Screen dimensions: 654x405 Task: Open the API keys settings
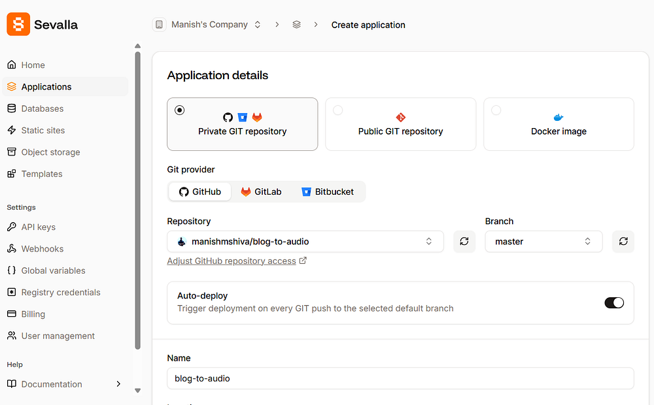38,227
